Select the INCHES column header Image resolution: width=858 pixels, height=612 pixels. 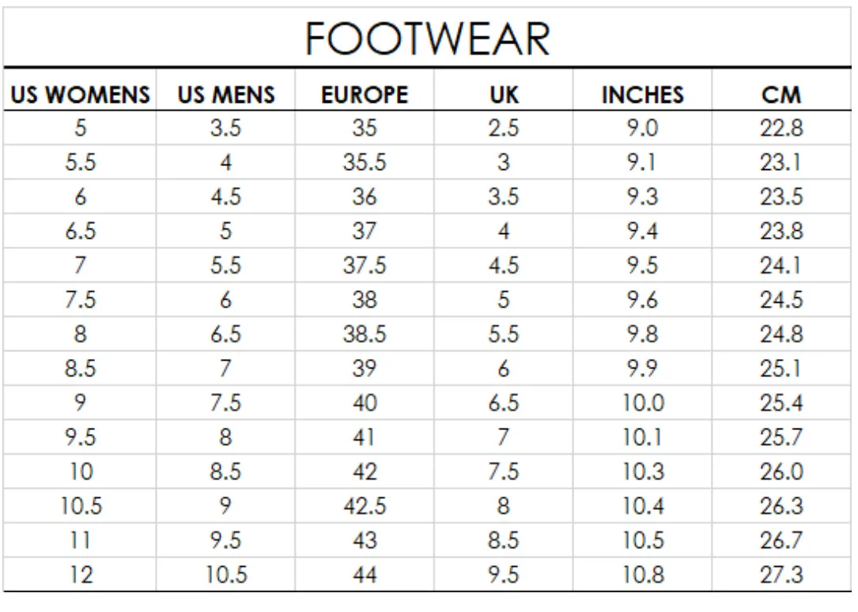643,95
